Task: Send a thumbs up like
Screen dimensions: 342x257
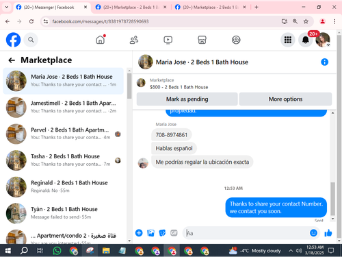Action: [x=328, y=233]
